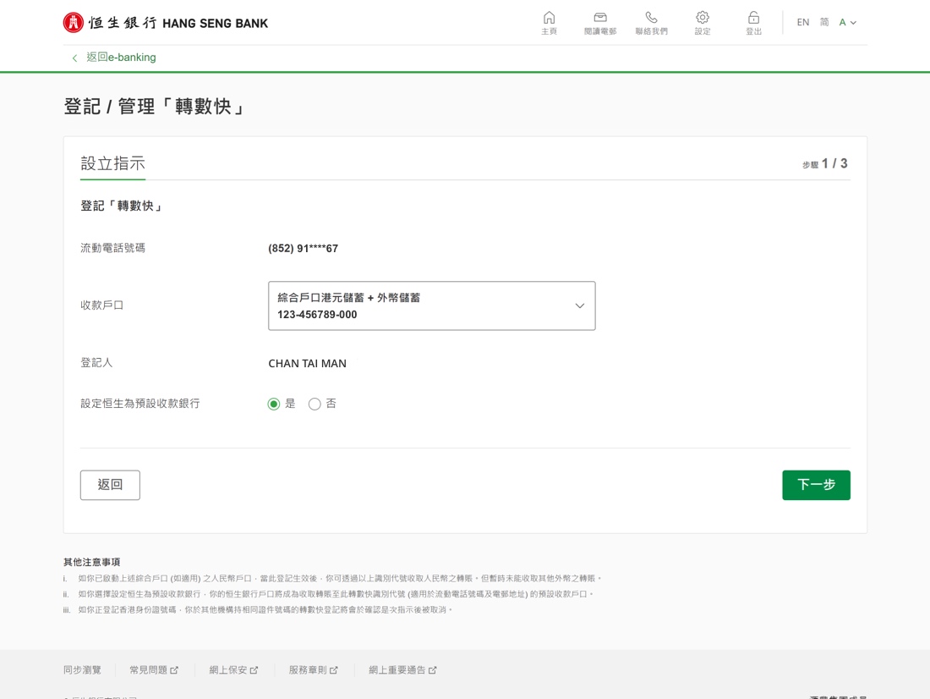Click external-link icon next to 常見問題
This screenshot has height=699, width=930.
pos(174,670)
